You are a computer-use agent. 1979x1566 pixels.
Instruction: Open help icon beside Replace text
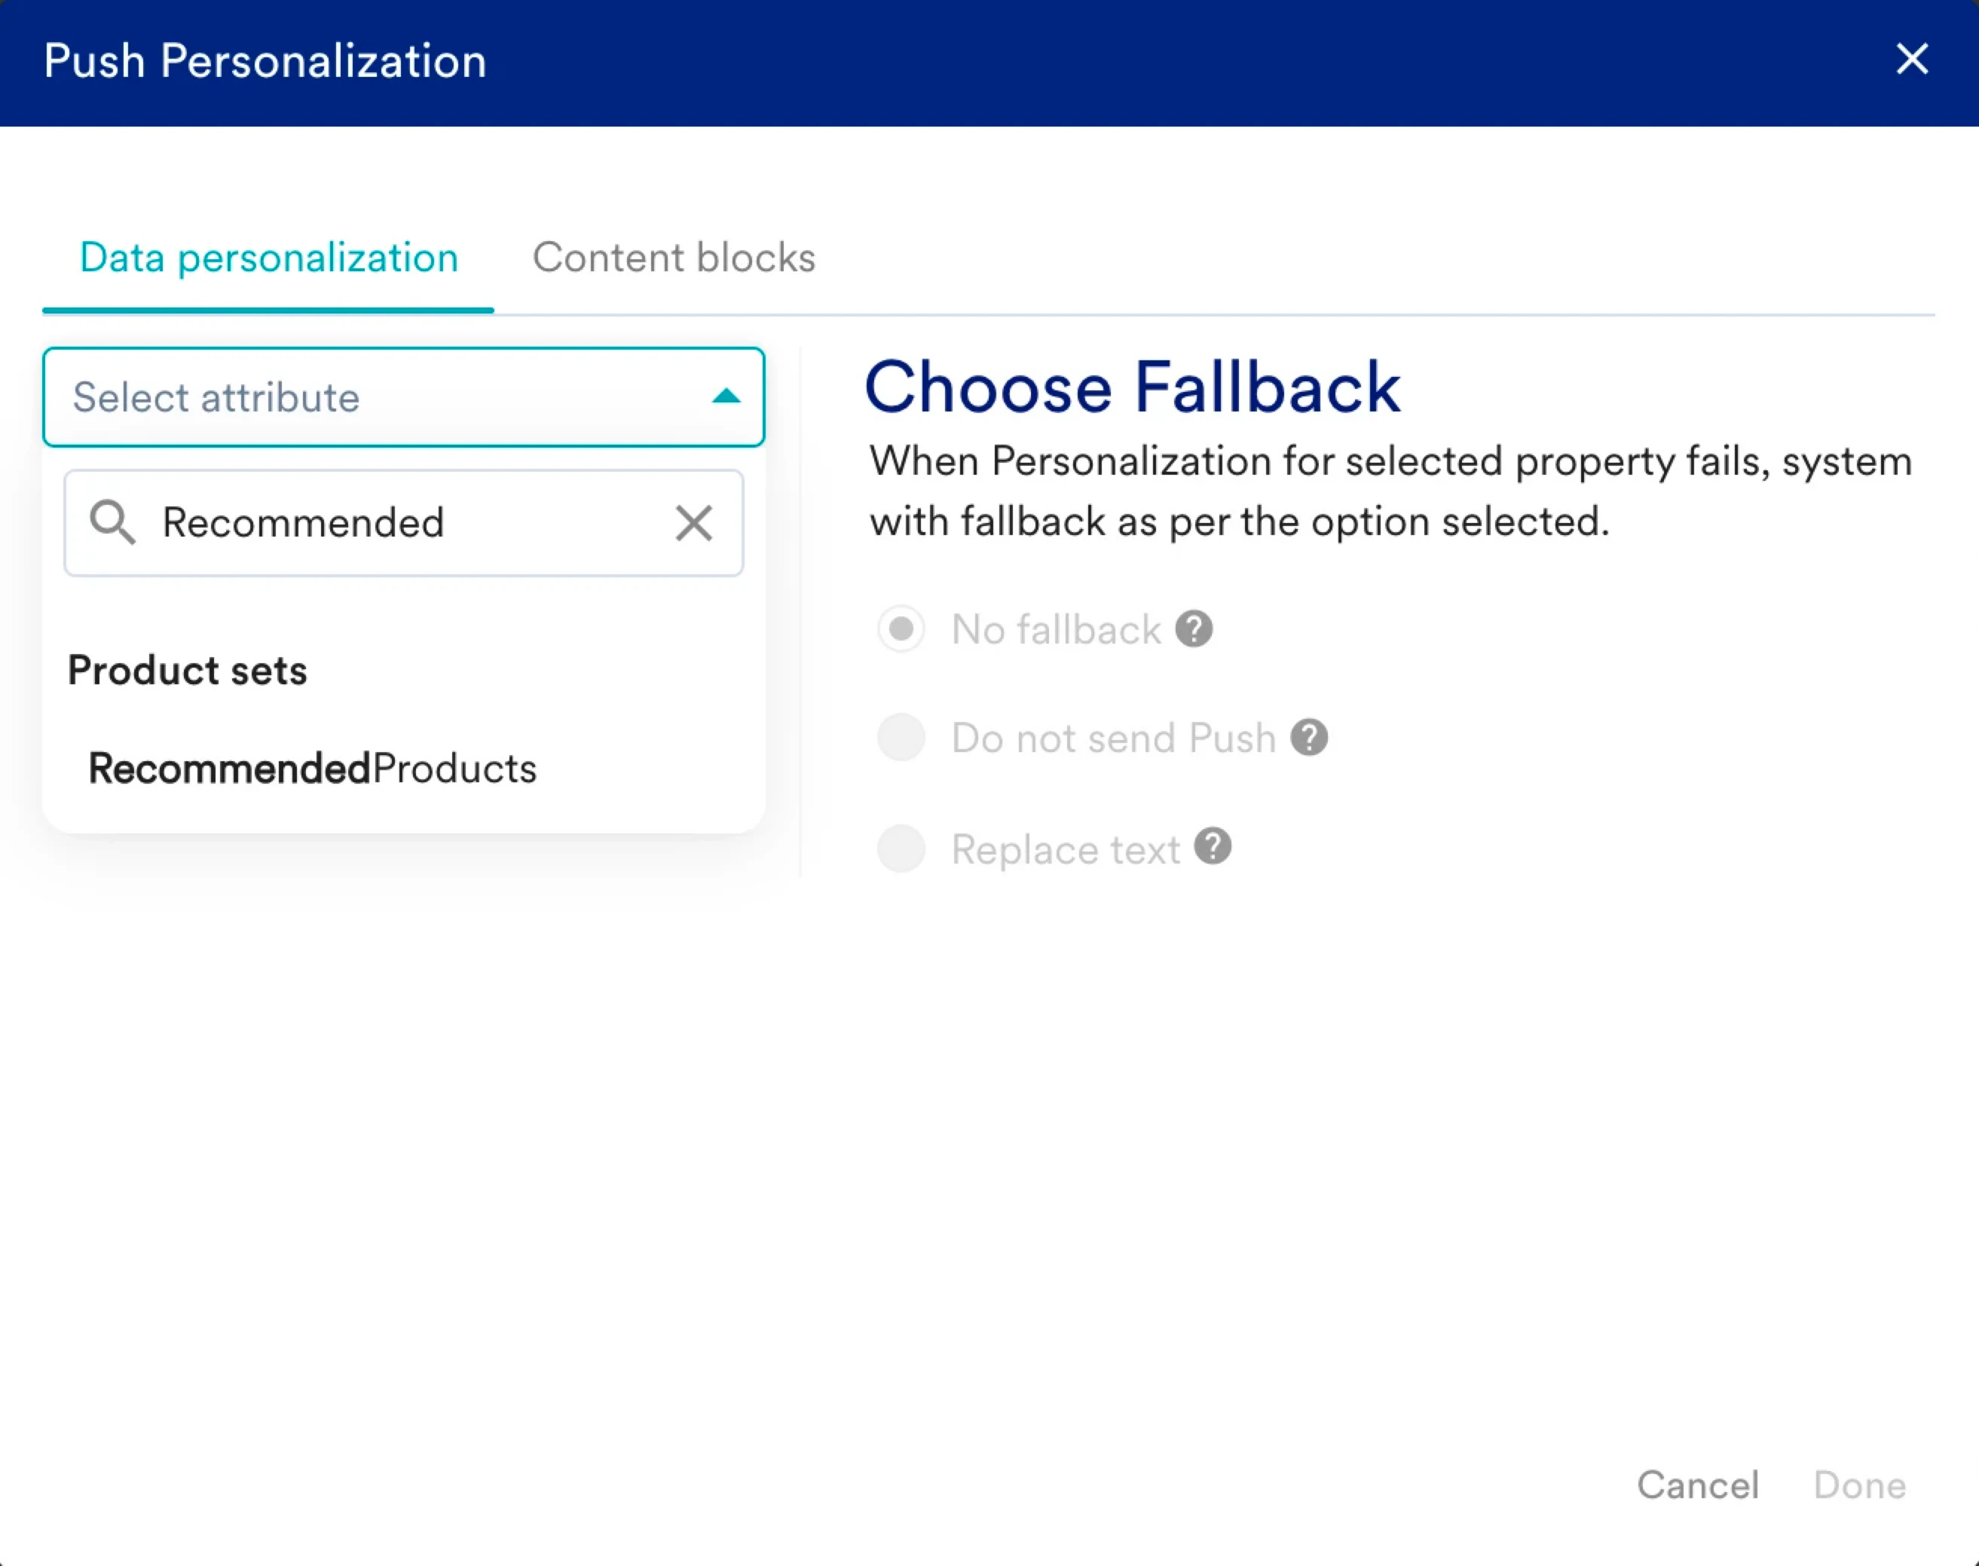1212,847
